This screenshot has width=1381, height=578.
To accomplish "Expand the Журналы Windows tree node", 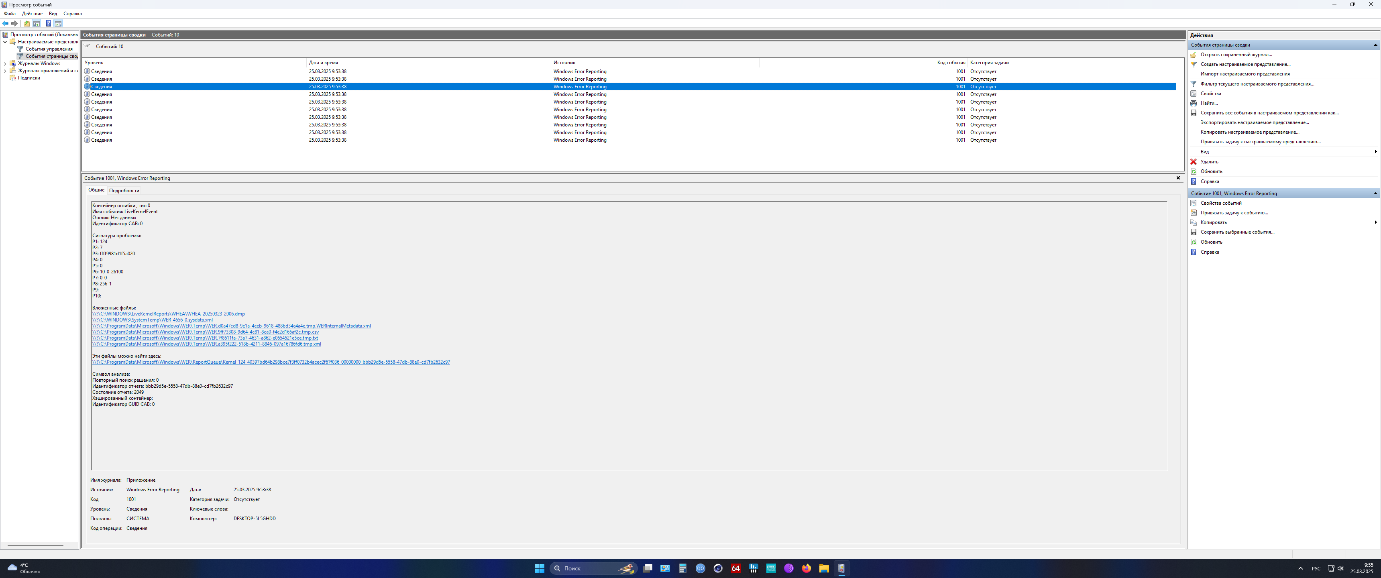I will tap(5, 63).
